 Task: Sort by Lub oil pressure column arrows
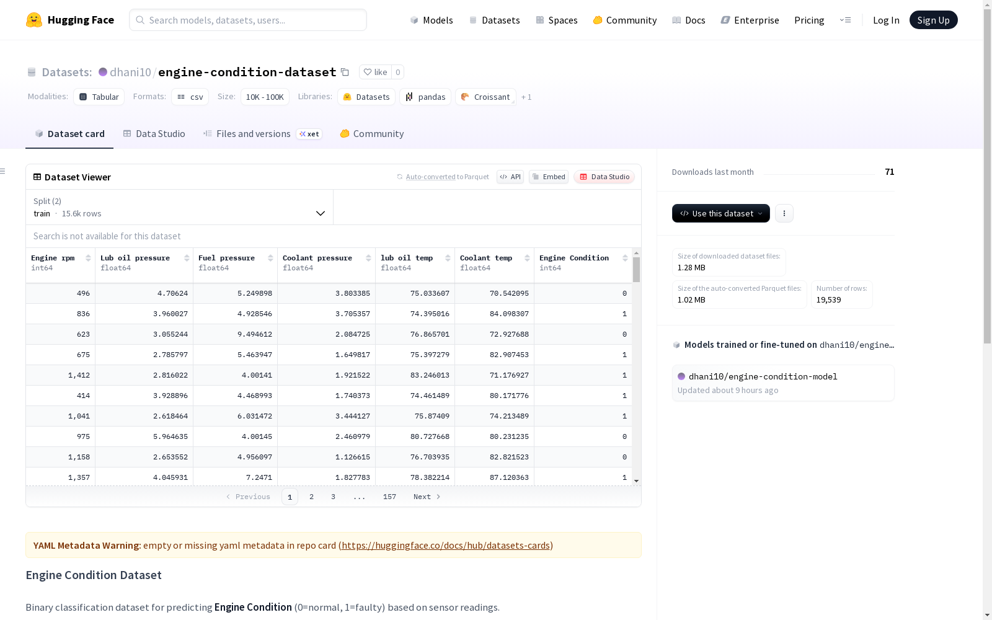187,258
